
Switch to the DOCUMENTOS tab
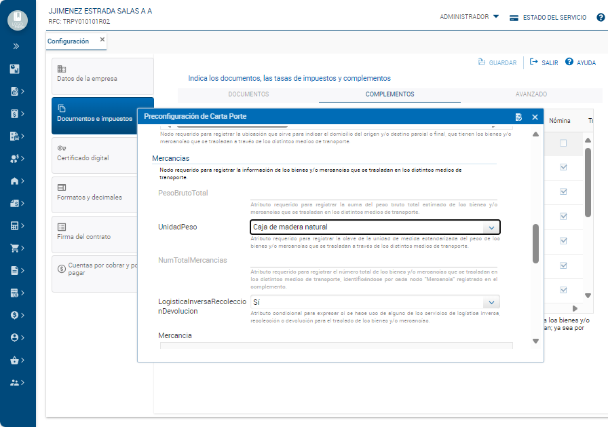(248, 94)
